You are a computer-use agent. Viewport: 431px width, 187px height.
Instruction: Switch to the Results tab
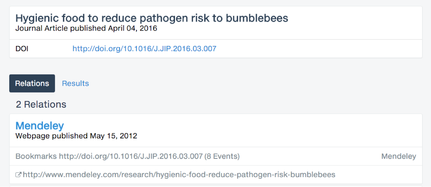tap(75, 84)
